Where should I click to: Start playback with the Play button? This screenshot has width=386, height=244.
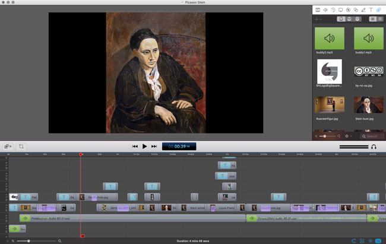point(144,147)
